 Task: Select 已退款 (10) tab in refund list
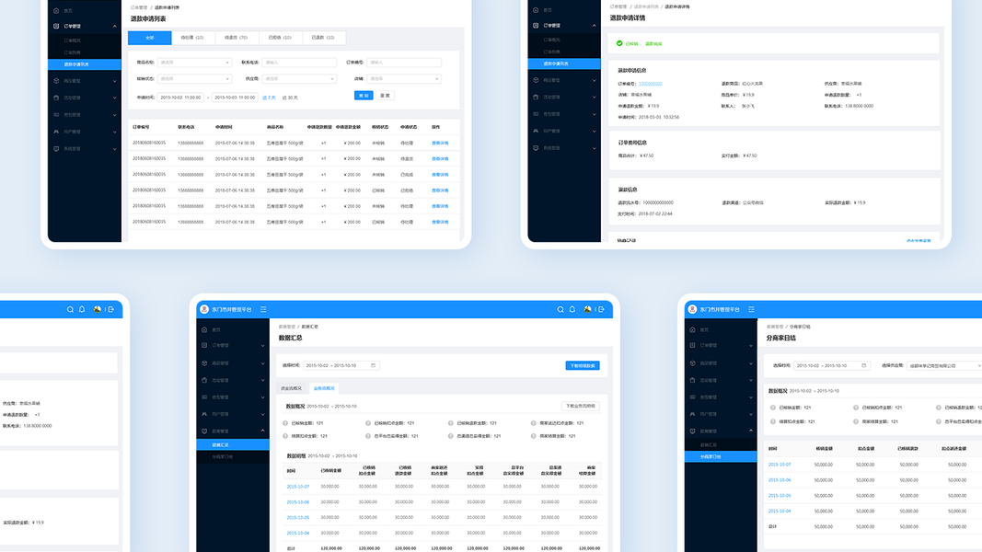click(x=323, y=38)
